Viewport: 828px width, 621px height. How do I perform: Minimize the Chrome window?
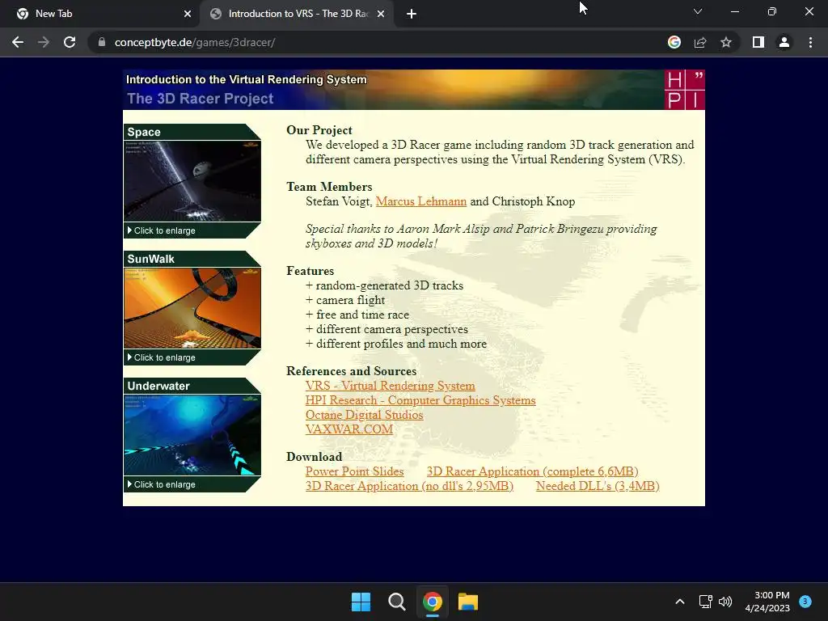tap(734, 11)
